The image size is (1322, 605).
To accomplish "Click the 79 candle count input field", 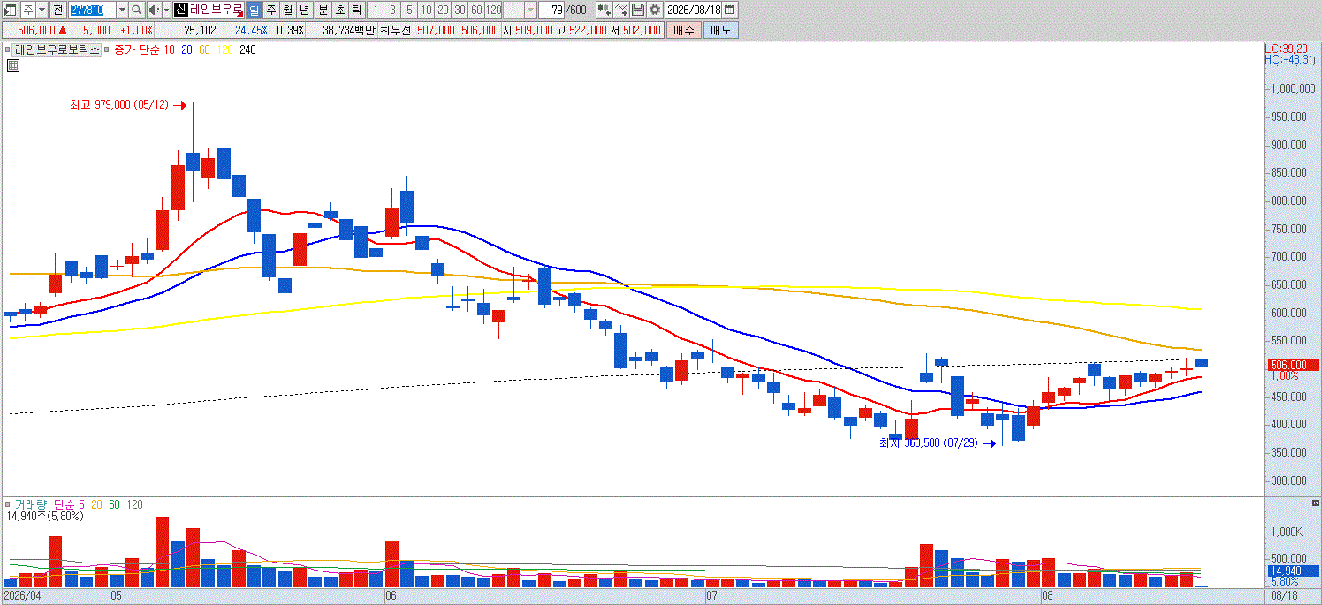I will (x=551, y=10).
